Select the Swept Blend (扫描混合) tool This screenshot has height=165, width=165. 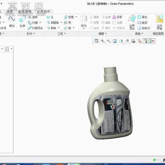pyautogui.click(x=35, y=28)
